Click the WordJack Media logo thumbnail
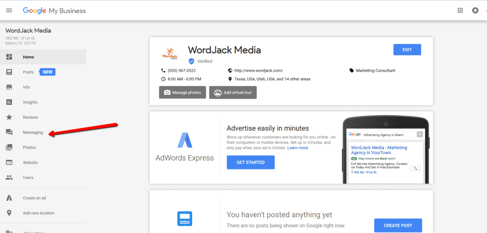This screenshot has height=233, width=487. (170, 54)
